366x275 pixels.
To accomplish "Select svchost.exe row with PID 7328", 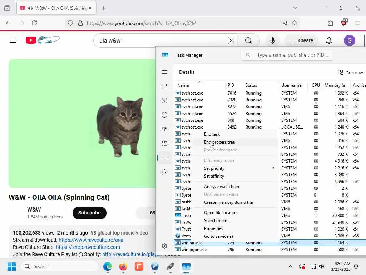I will coord(270,100).
